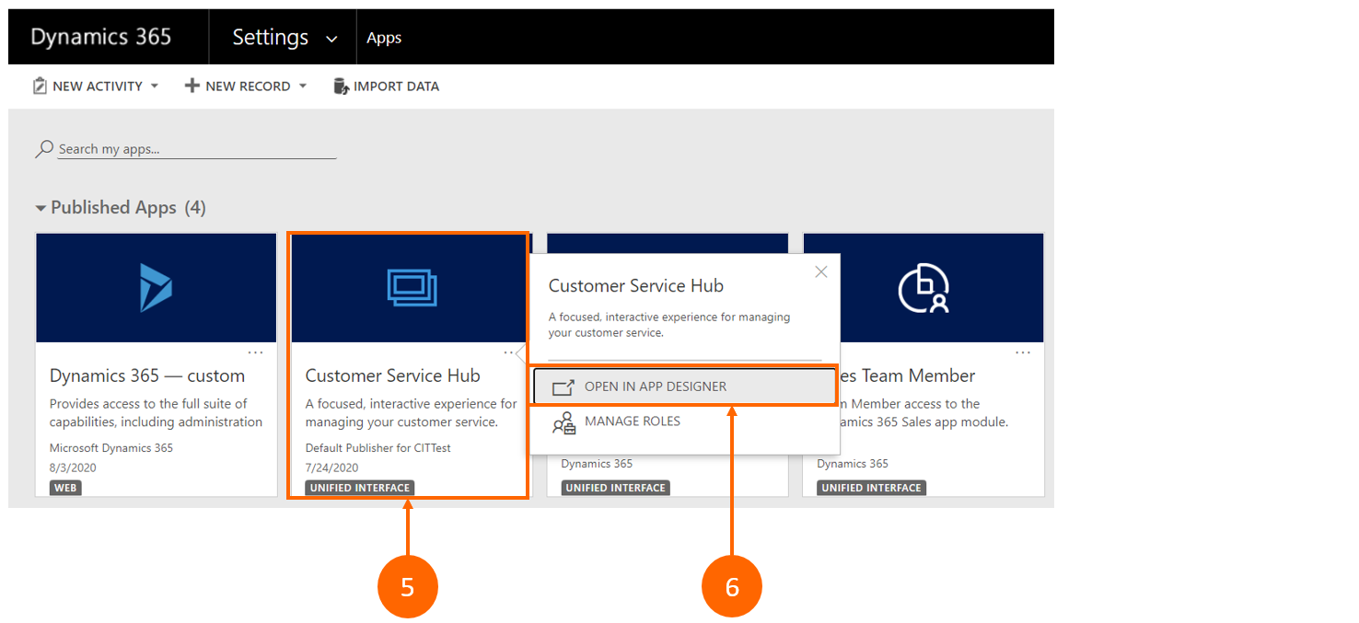
Task: Close the Customer Service Hub popup
Action: coord(821,271)
